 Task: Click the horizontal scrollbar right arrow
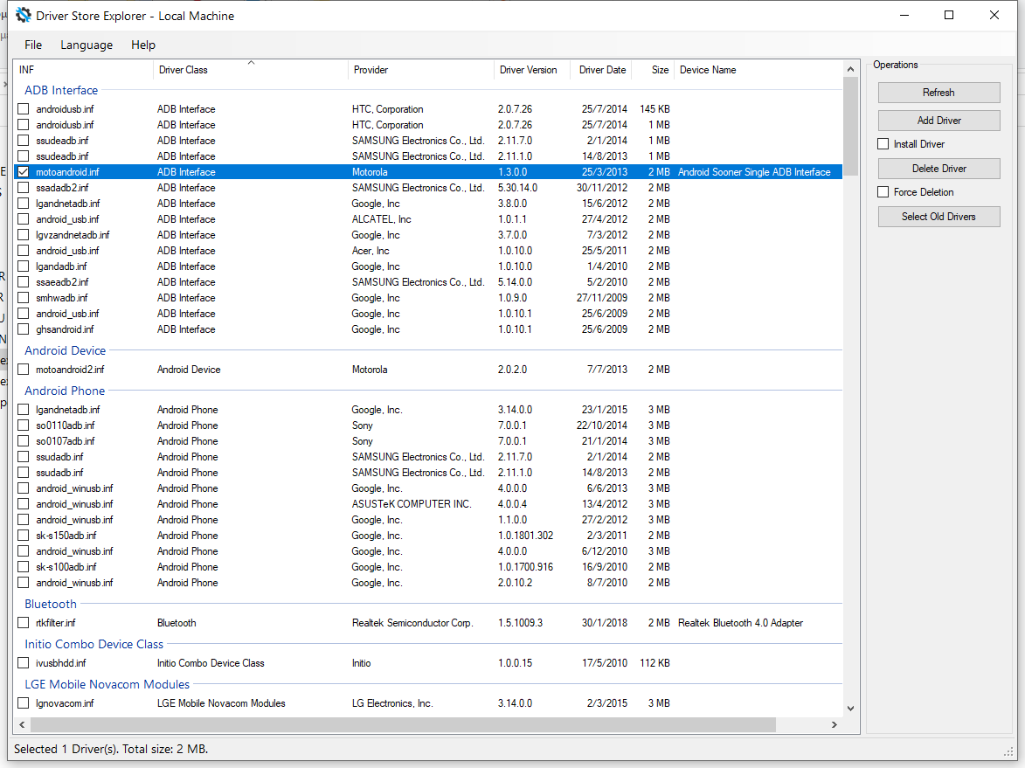tap(834, 725)
